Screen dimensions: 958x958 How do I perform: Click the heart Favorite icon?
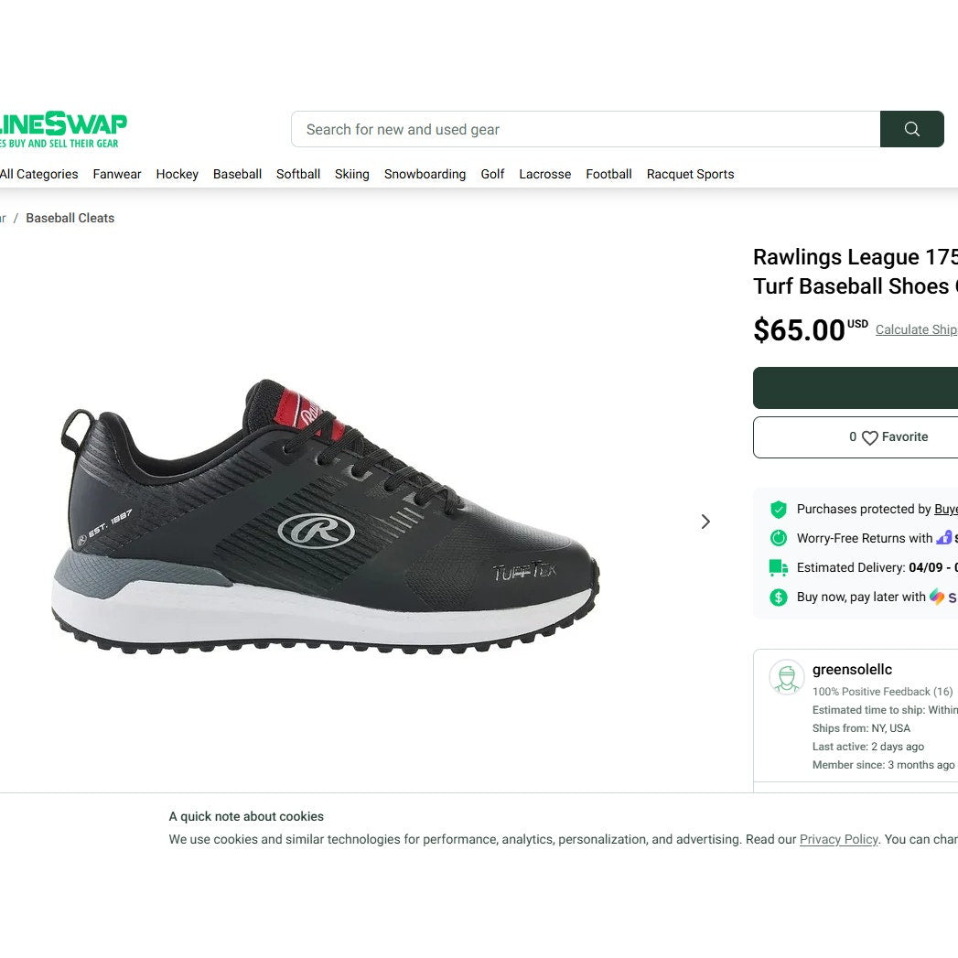tap(869, 437)
